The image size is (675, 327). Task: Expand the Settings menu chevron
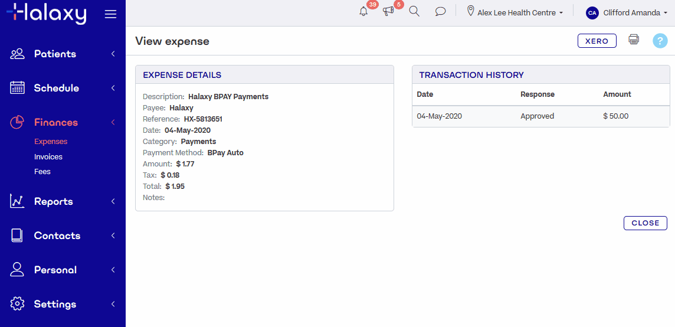click(x=113, y=304)
